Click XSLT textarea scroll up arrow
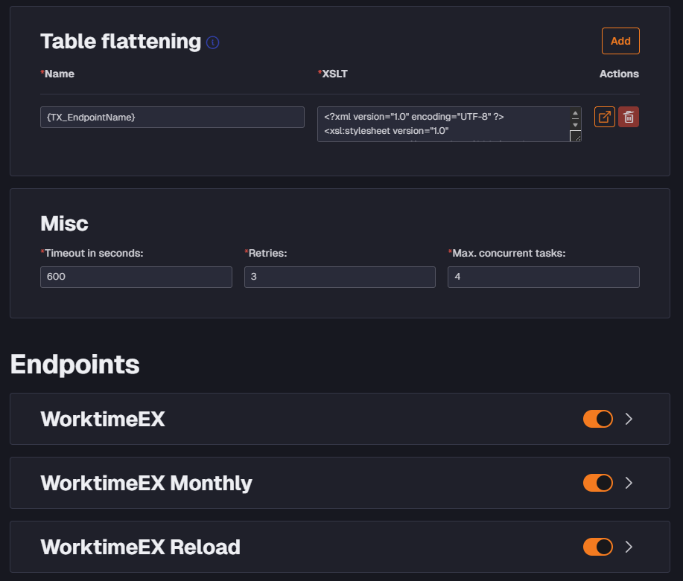This screenshot has width=683, height=581. coord(575,113)
